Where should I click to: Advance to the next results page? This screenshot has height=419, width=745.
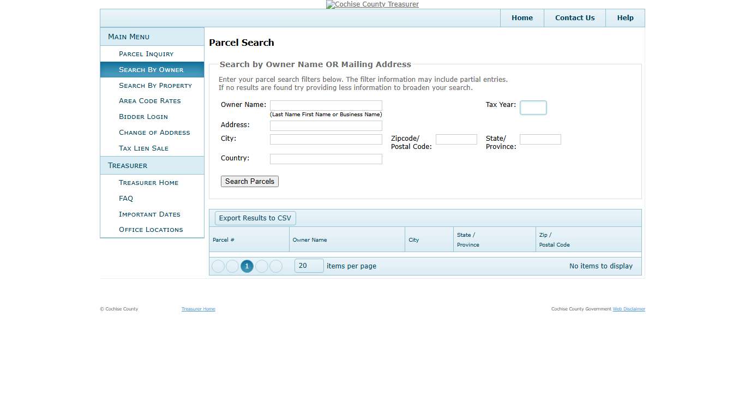click(x=262, y=266)
